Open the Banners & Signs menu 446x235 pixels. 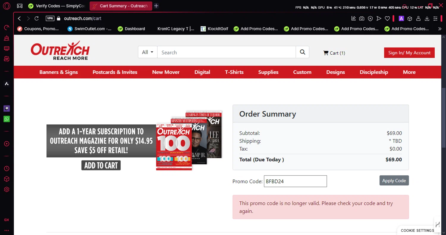[59, 72]
